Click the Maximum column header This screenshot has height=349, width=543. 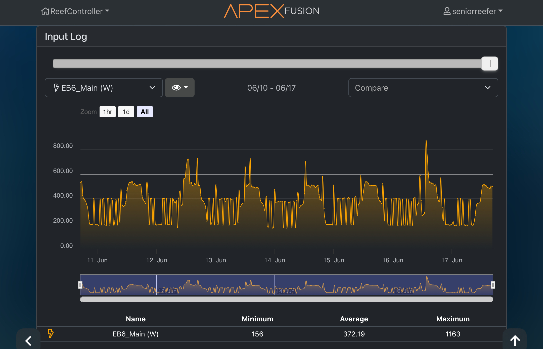453,319
